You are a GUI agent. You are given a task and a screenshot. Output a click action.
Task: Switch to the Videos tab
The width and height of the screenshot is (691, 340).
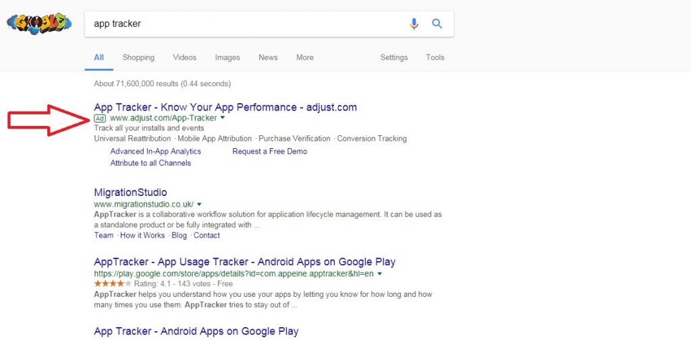(x=184, y=57)
